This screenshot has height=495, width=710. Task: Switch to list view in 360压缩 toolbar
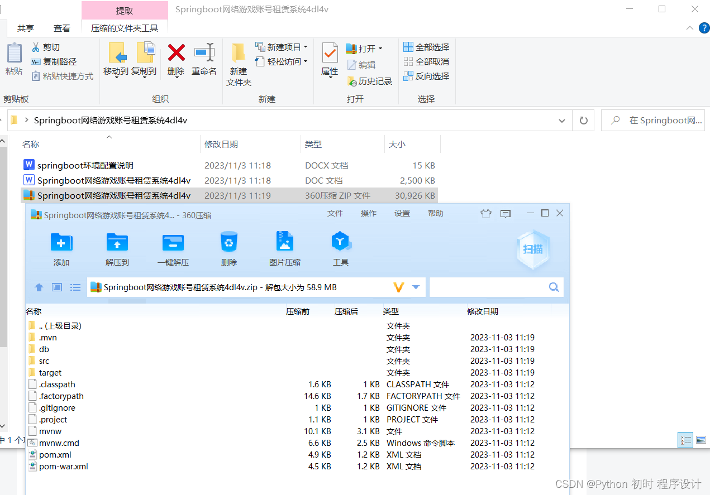click(75, 287)
